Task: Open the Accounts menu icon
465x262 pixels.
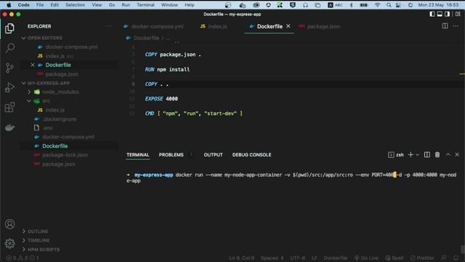Action: [x=9, y=224]
